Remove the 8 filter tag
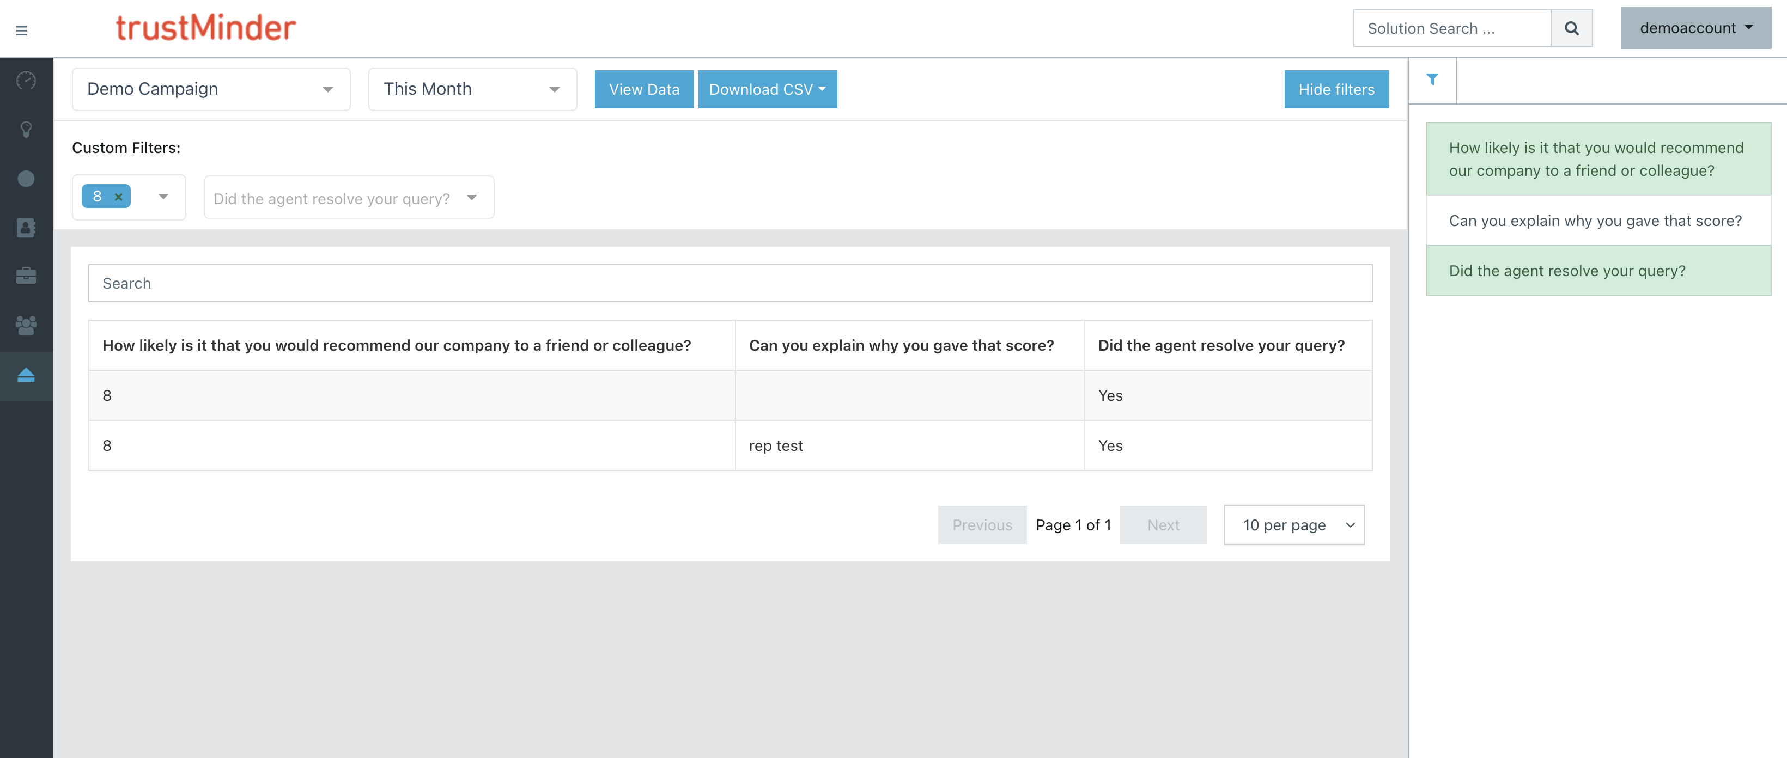 [119, 197]
